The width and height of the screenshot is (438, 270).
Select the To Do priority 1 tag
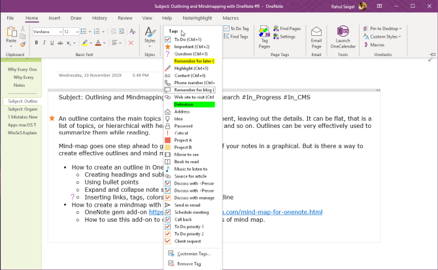(190, 227)
